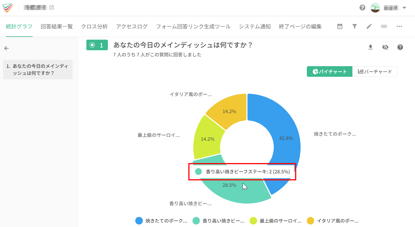Click the blue 42.8% pie slice
Viewport: 415px width, 227px height.
coord(286,138)
